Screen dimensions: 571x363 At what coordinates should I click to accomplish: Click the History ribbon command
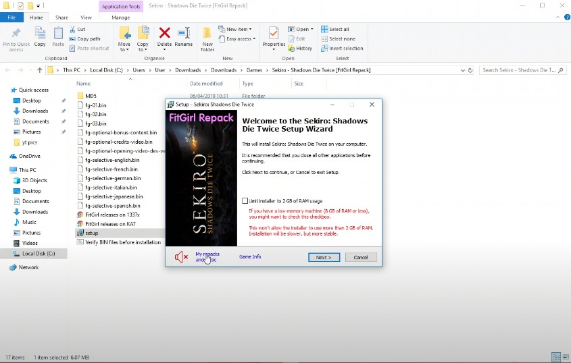point(300,48)
